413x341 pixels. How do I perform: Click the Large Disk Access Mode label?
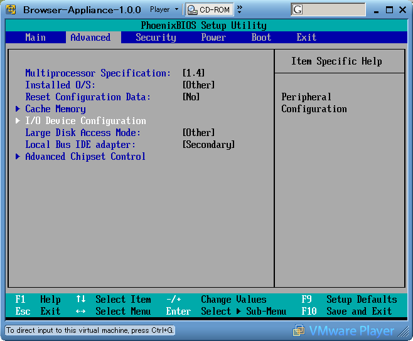point(83,133)
